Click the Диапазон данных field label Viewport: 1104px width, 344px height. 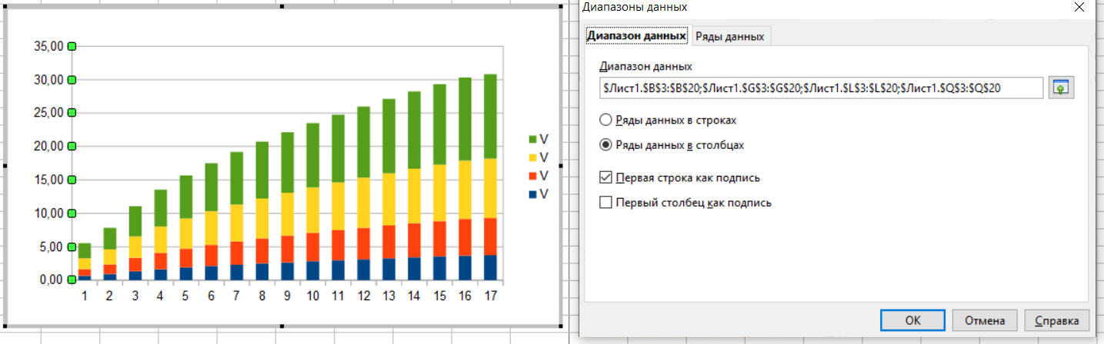pos(645,66)
